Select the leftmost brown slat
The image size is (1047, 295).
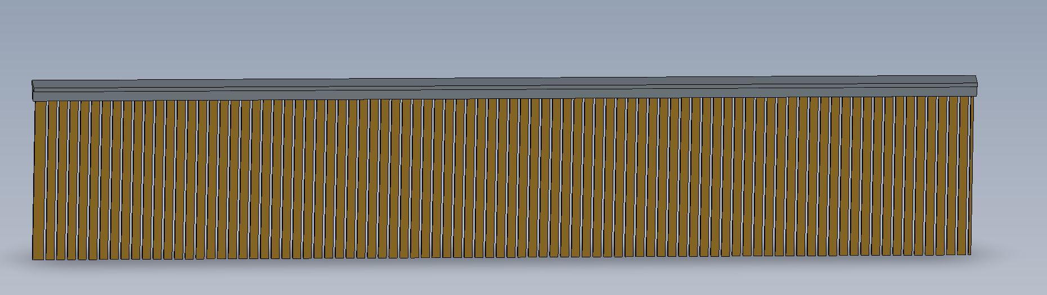39,180
